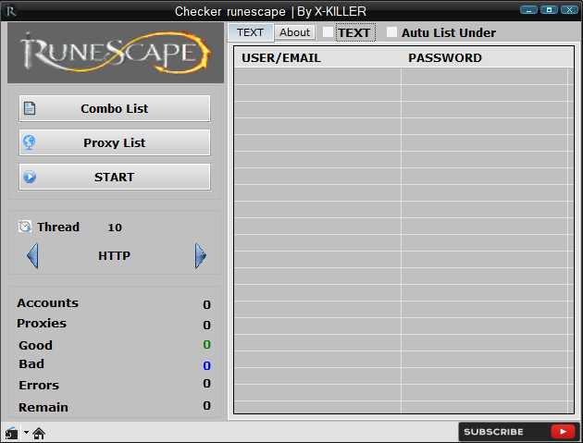
Task: Select previous proxy type with left arrow
Action: 32,255
